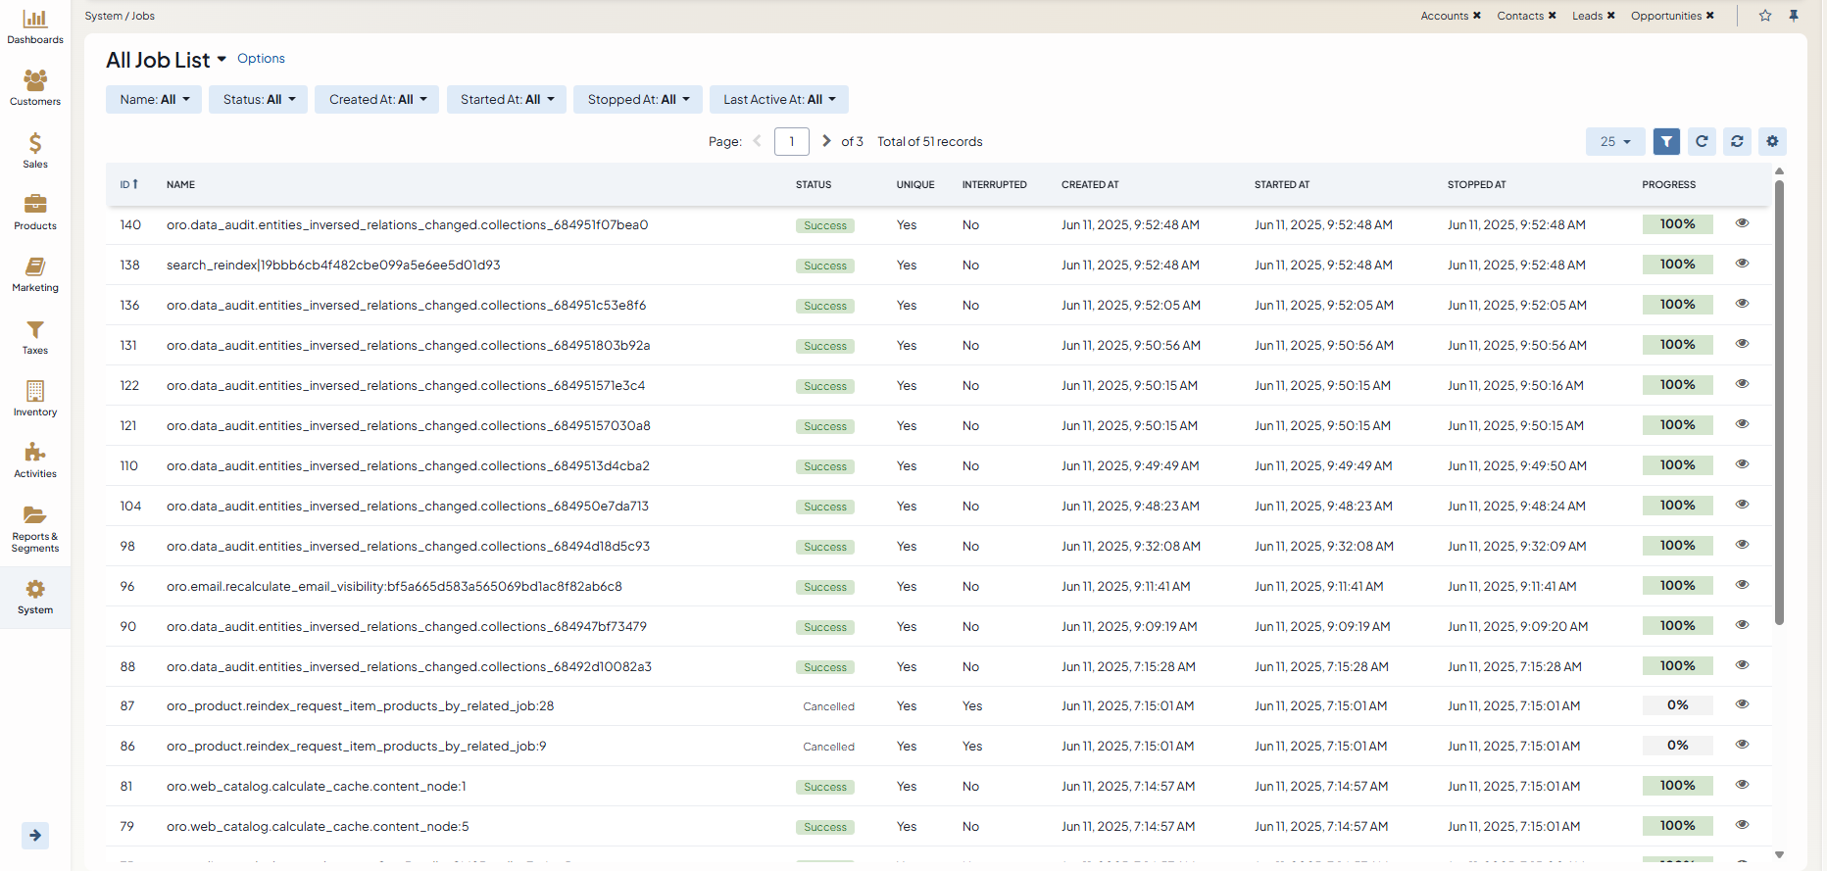This screenshot has width=1827, height=871.
Task: Click the Options link
Action: click(x=261, y=59)
